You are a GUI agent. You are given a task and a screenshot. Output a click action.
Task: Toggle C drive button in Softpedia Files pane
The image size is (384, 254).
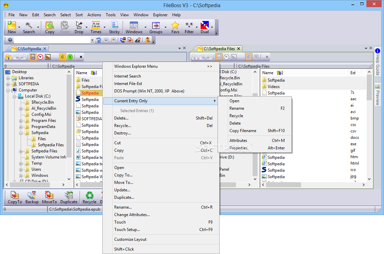(248, 57)
